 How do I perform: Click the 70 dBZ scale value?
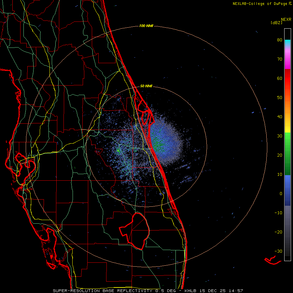pos(280,59)
